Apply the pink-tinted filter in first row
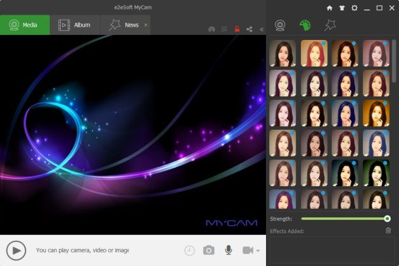 click(376, 53)
